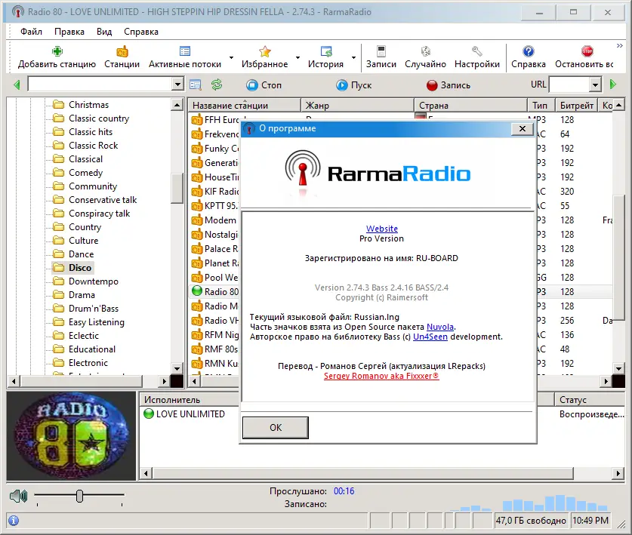The image size is (632, 535).
Task: Select the Nostalgi station row
Action: [215, 234]
